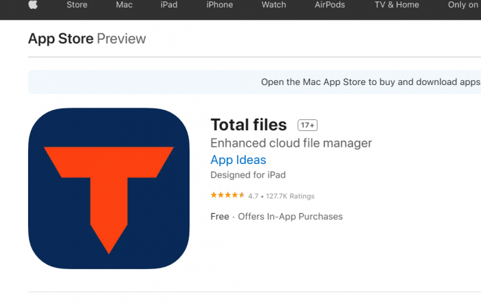The height and width of the screenshot is (306, 481).
Task: Open the Watch navigation item
Action: (x=273, y=5)
